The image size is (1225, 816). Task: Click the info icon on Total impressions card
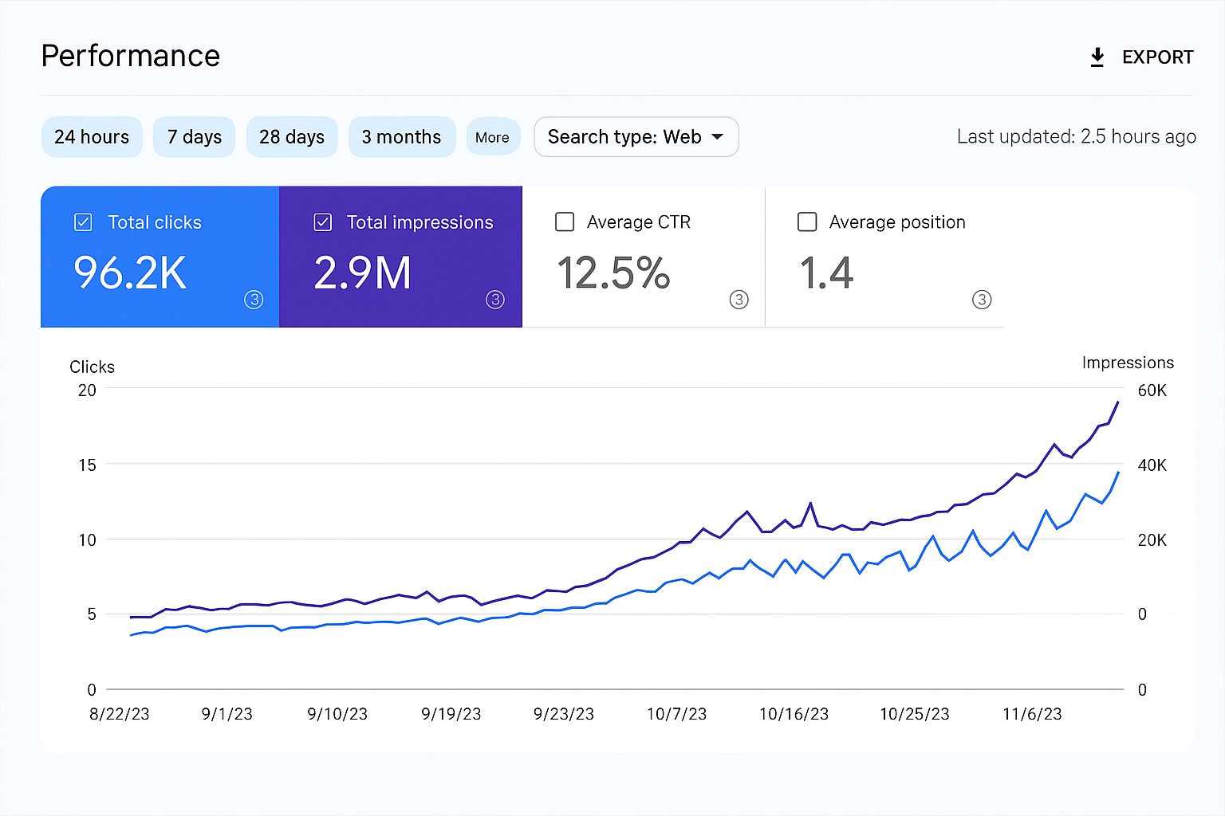click(494, 300)
